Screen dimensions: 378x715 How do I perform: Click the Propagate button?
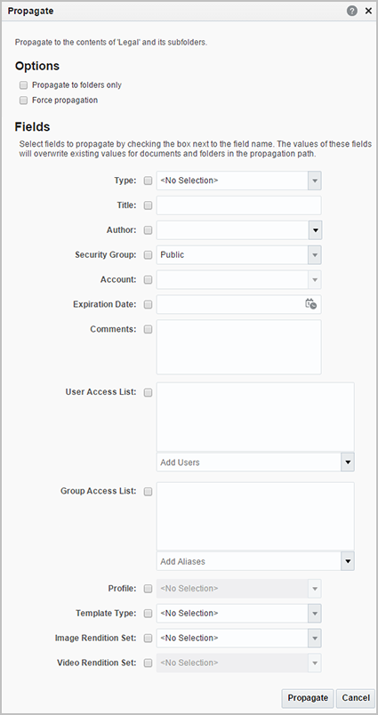(x=308, y=698)
